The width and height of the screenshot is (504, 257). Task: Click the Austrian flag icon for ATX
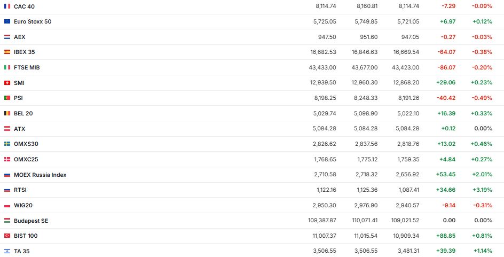coord(7,129)
